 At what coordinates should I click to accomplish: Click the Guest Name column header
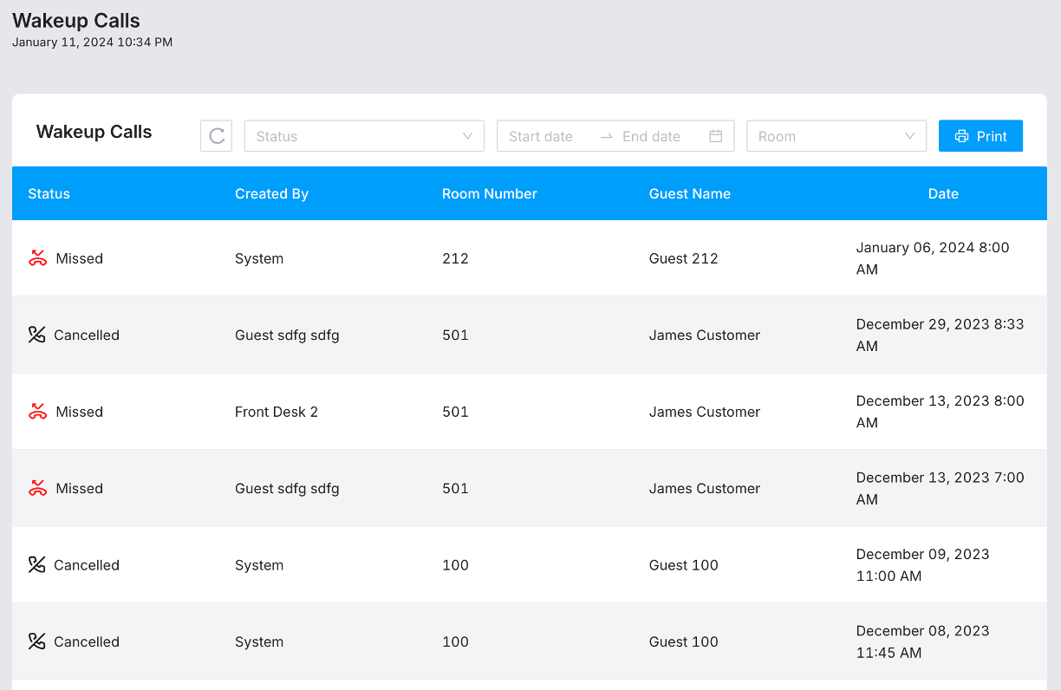(690, 193)
